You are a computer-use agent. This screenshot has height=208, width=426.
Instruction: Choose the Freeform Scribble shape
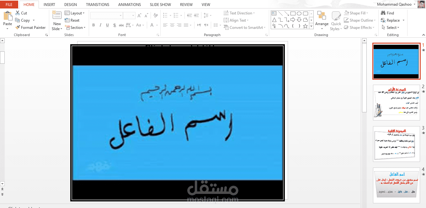(x=274, y=26)
